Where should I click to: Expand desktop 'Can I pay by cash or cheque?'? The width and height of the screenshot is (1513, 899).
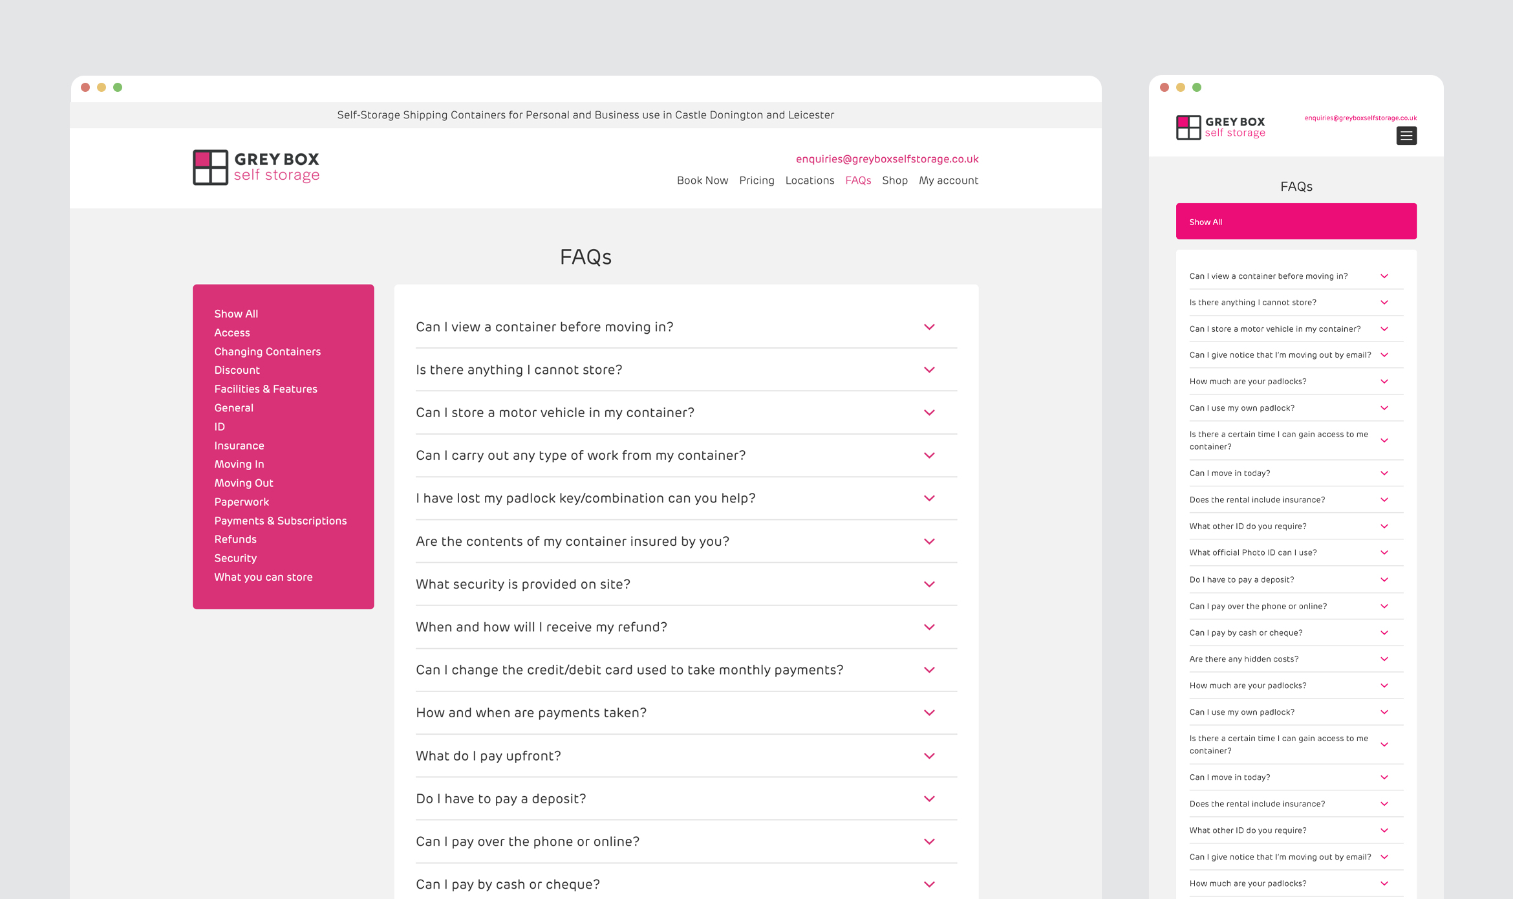[686, 884]
